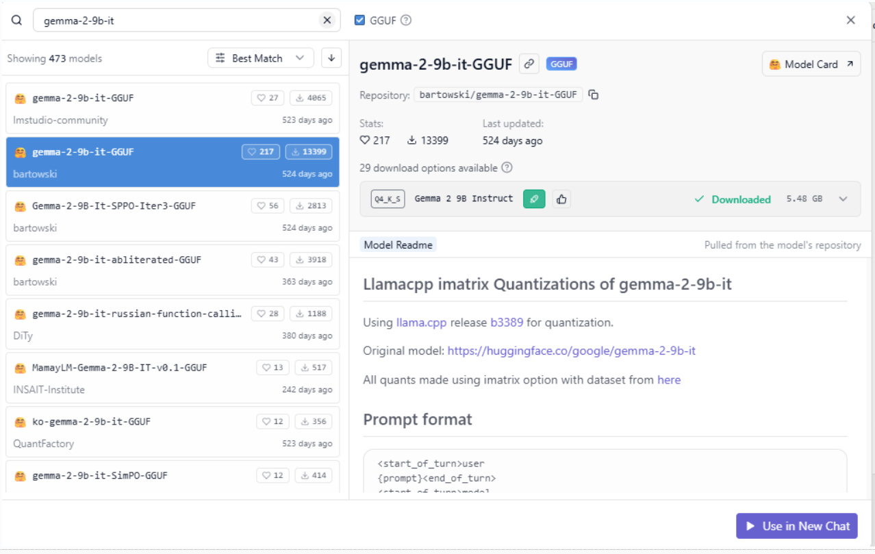The image size is (875, 554).
Task: Expand the download options chevron
Action: (843, 199)
